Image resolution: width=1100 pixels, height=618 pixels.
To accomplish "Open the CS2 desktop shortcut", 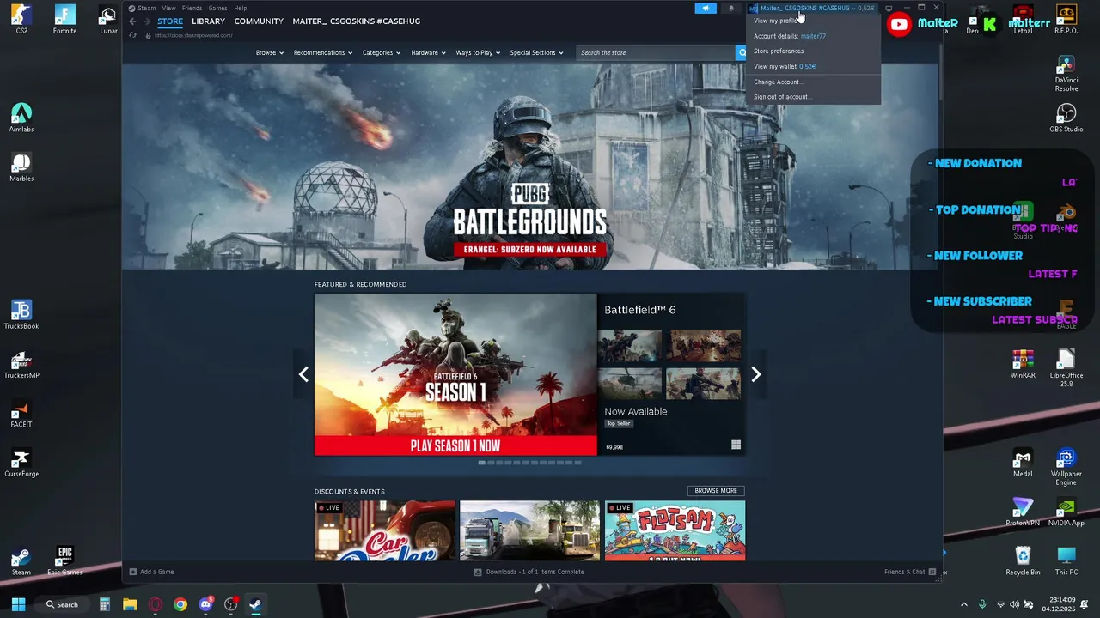I will coord(21,20).
